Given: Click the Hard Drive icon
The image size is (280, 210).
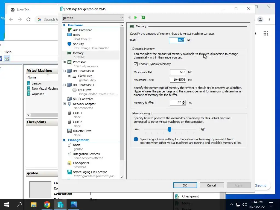Looking at the screenshot, I should pyautogui.click(x=74, y=76).
